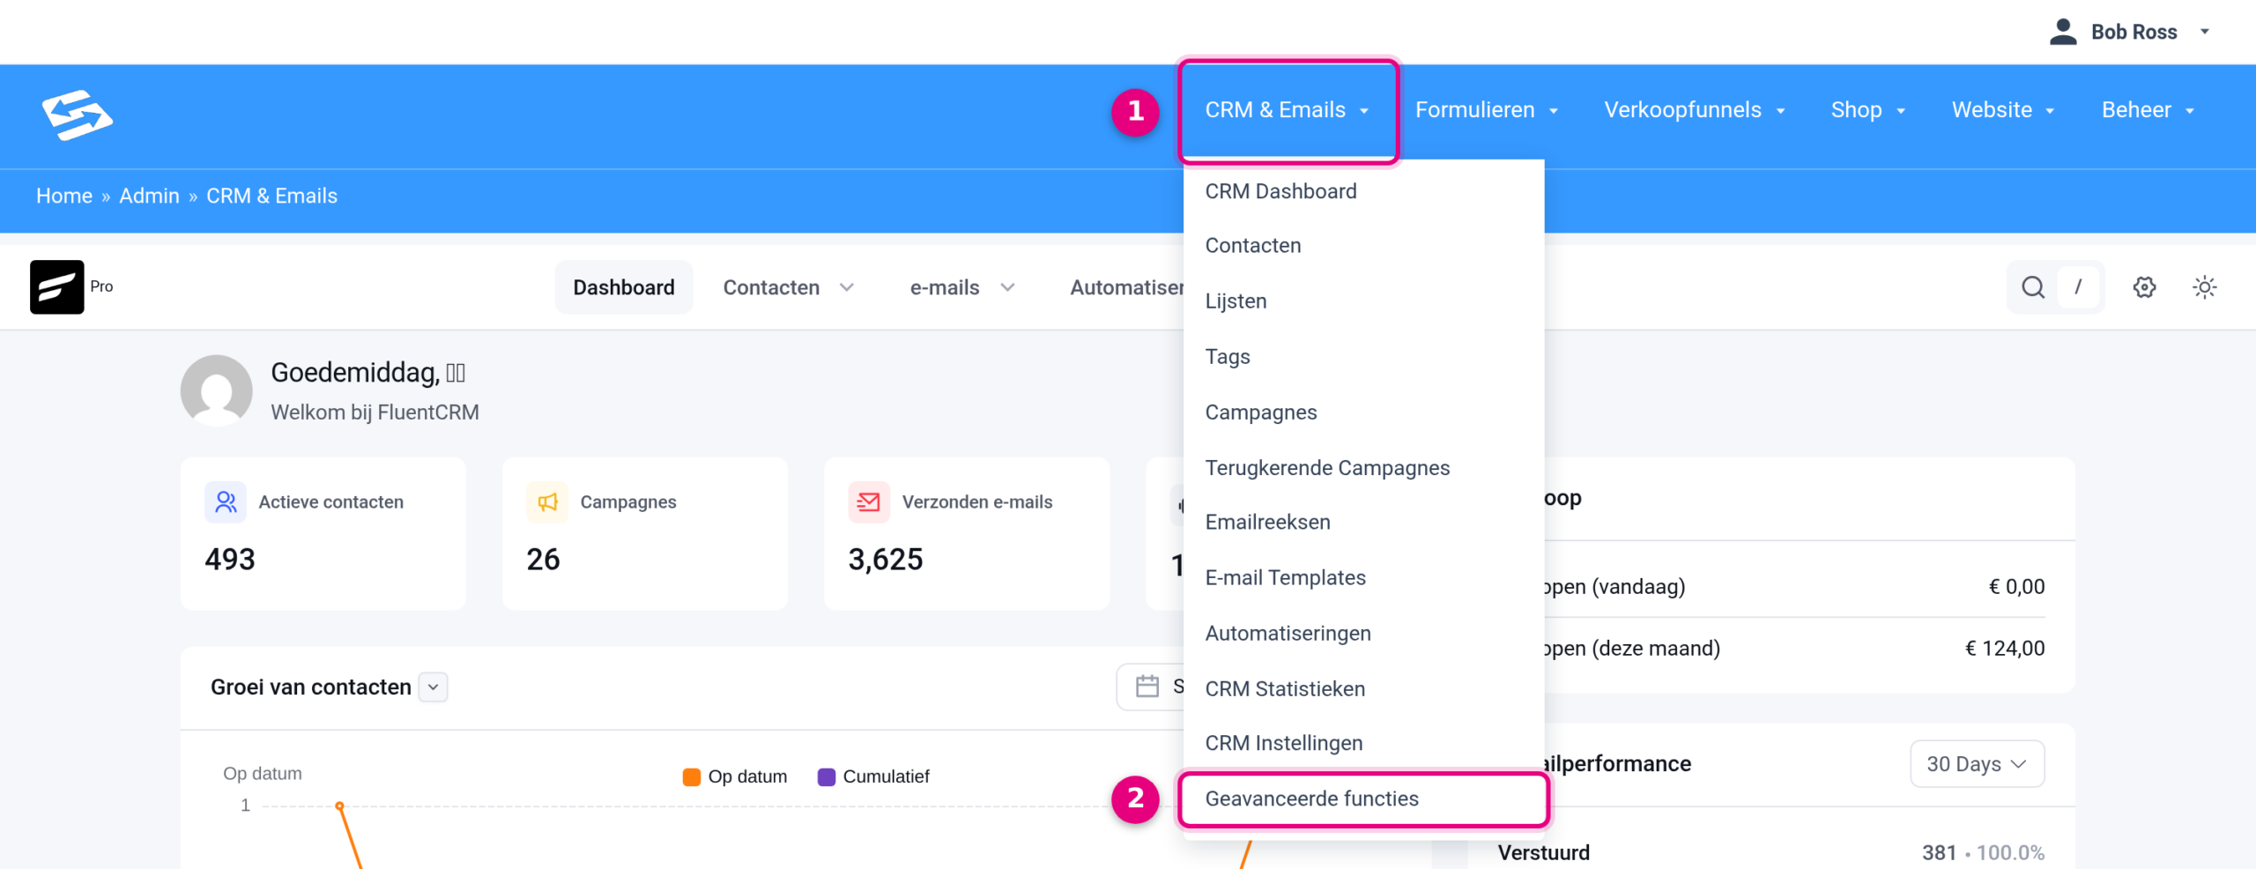Open CRM Statistieken menu entry
2256x869 pixels.
tap(1363, 689)
